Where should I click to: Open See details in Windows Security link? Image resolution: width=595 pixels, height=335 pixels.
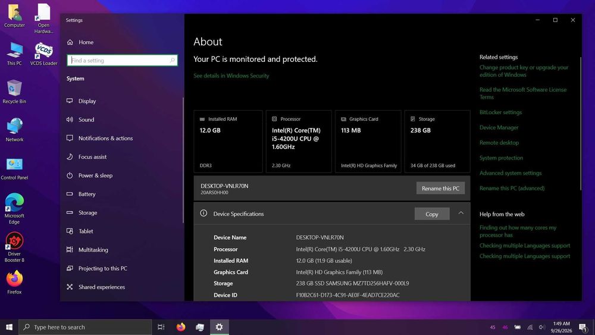click(x=231, y=76)
